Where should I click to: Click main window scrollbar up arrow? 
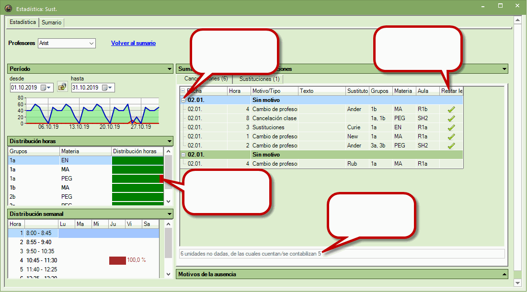point(517,20)
